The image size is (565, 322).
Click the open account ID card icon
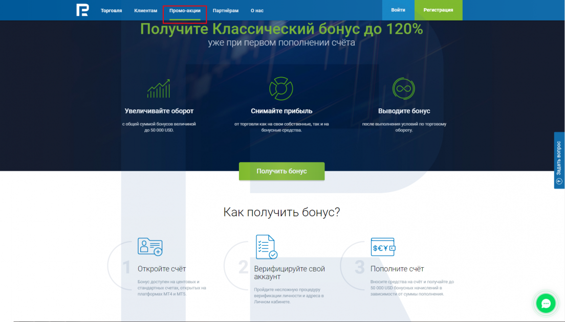tap(150, 247)
